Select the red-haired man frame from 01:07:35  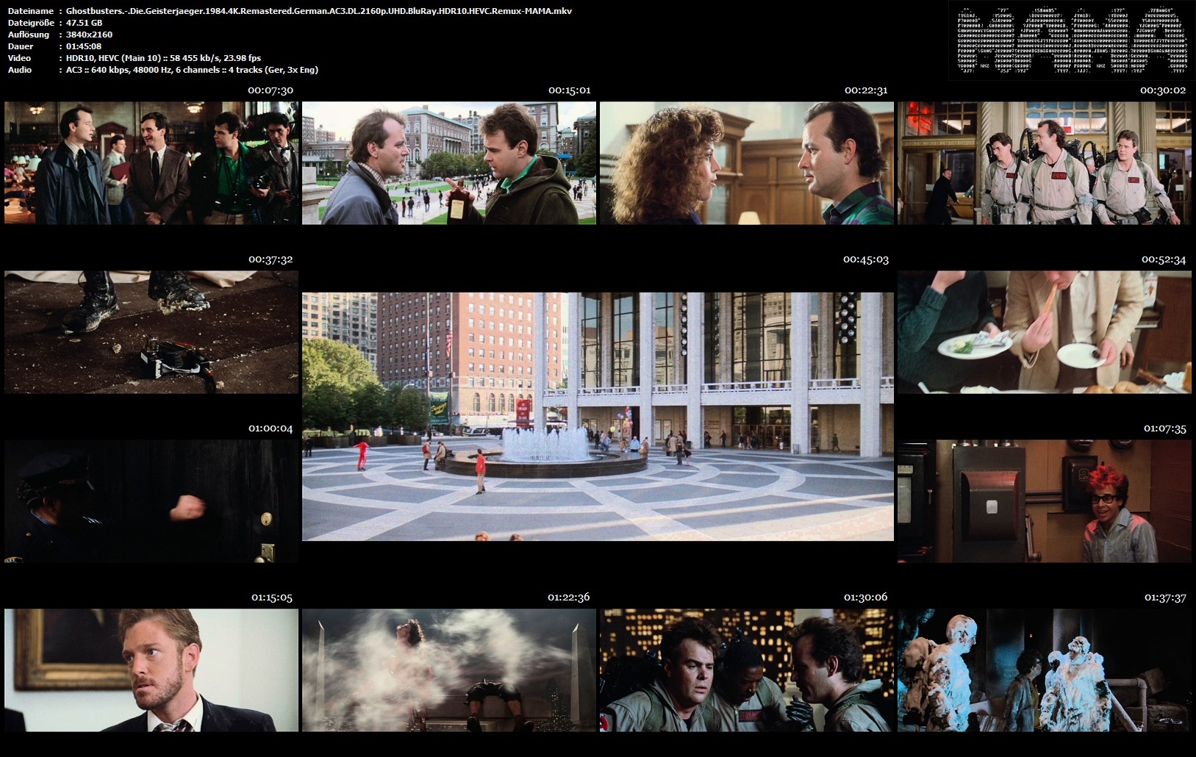click(x=1045, y=501)
